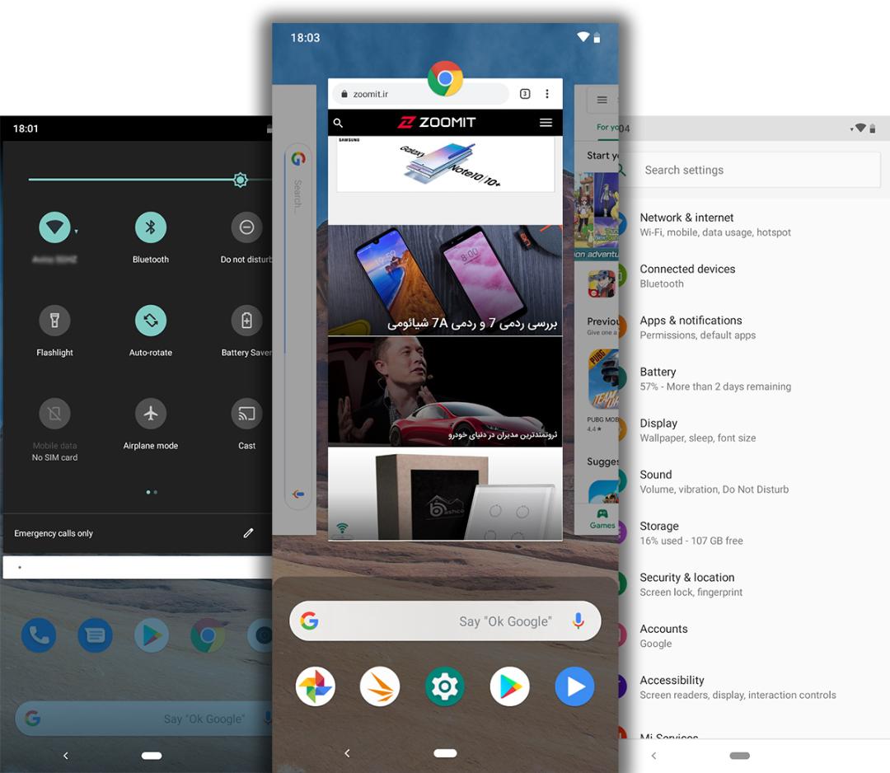Toggle the Auto-rotate tile
This screenshot has height=773, width=890.
(x=151, y=321)
